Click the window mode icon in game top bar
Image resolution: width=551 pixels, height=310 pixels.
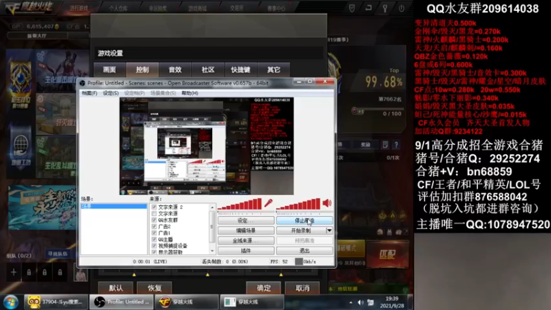(368, 8)
